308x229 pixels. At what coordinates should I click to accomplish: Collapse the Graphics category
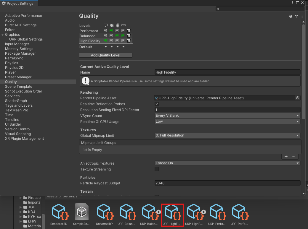(x=3, y=35)
